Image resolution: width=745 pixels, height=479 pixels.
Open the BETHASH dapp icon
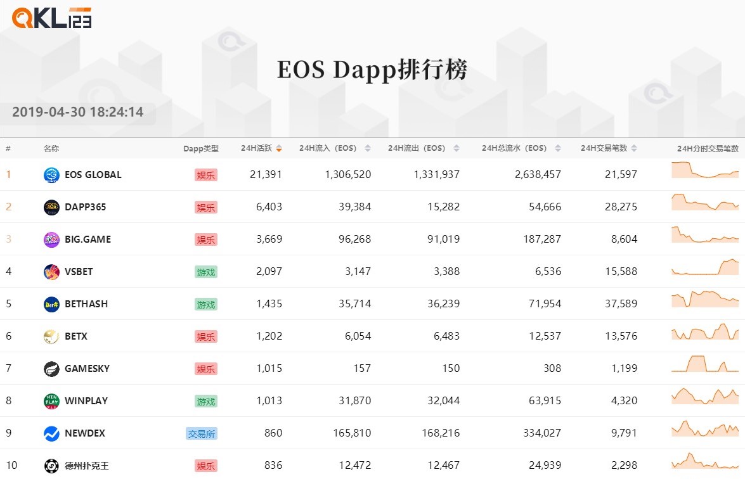pyautogui.click(x=51, y=304)
